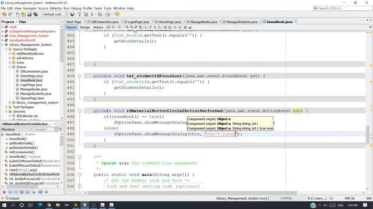Select the Source view button
This screenshot has height=209, width=373.
click(x=71, y=27)
